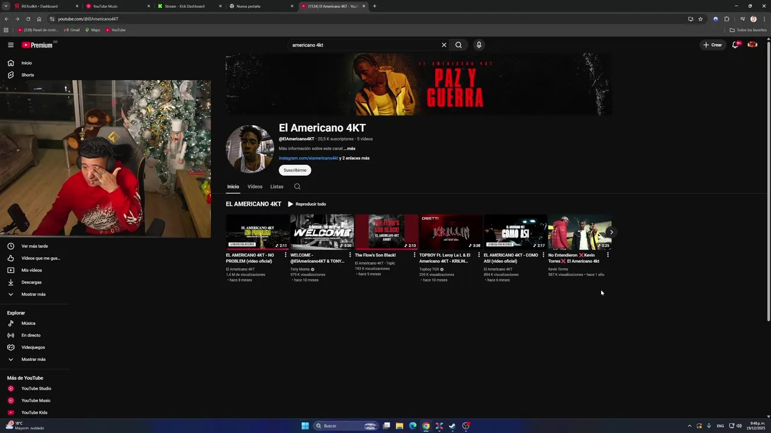The image size is (771, 433).
Task: Open Ver más tarde playlist
Action: [x=34, y=246]
